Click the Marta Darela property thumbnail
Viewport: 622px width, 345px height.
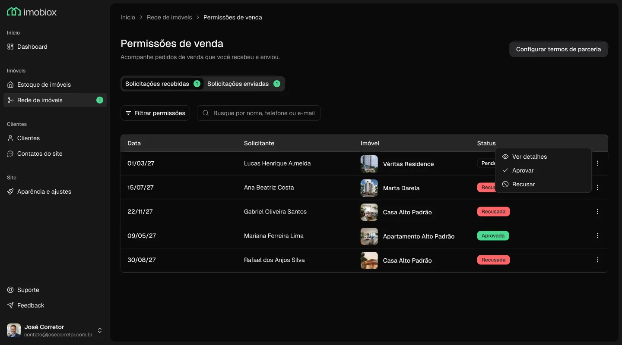(x=369, y=188)
